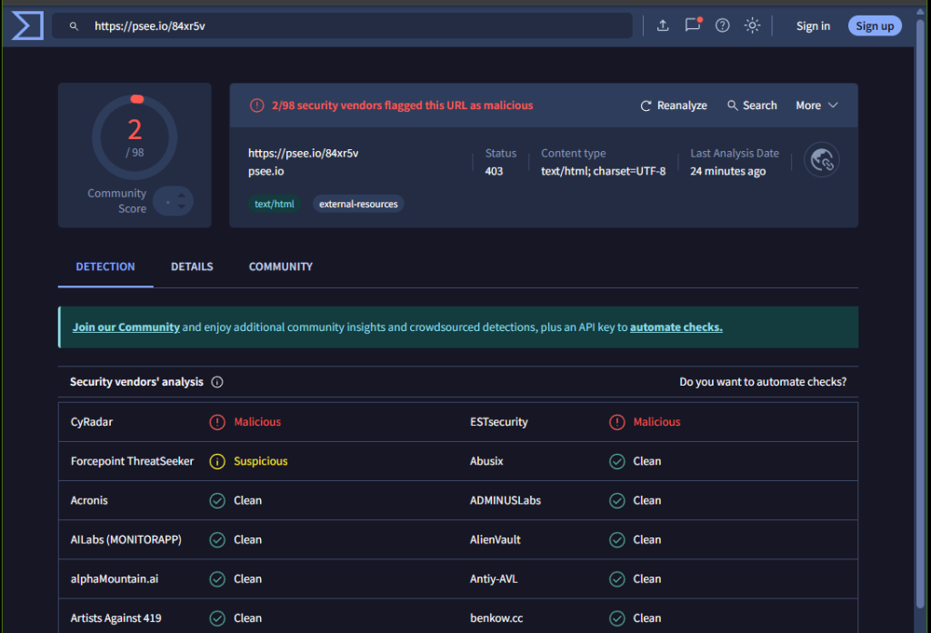Open the notifications chat icon
931x633 pixels.
692,25
